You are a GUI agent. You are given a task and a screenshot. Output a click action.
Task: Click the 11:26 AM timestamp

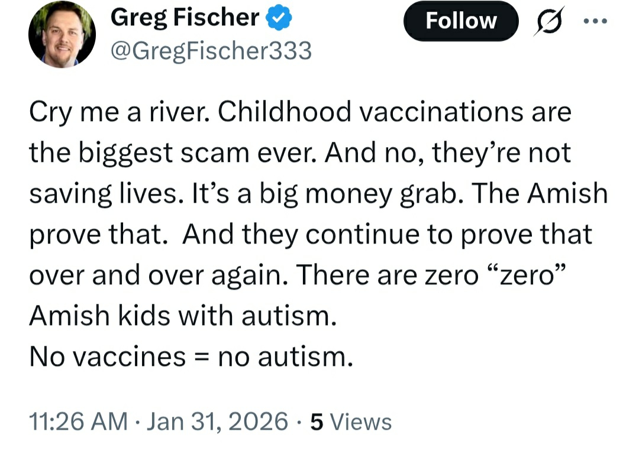point(78,421)
